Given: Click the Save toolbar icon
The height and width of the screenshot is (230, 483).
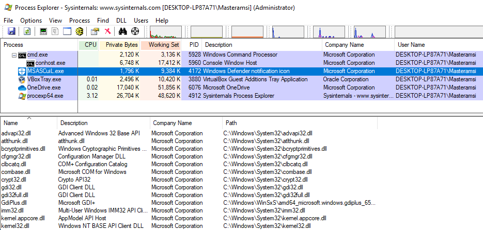Looking at the screenshot, I should pos(11,31).
